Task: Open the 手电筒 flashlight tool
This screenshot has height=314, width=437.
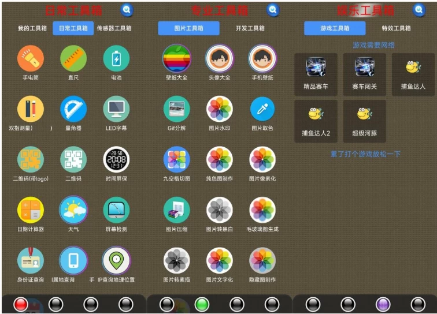Action: click(31, 58)
